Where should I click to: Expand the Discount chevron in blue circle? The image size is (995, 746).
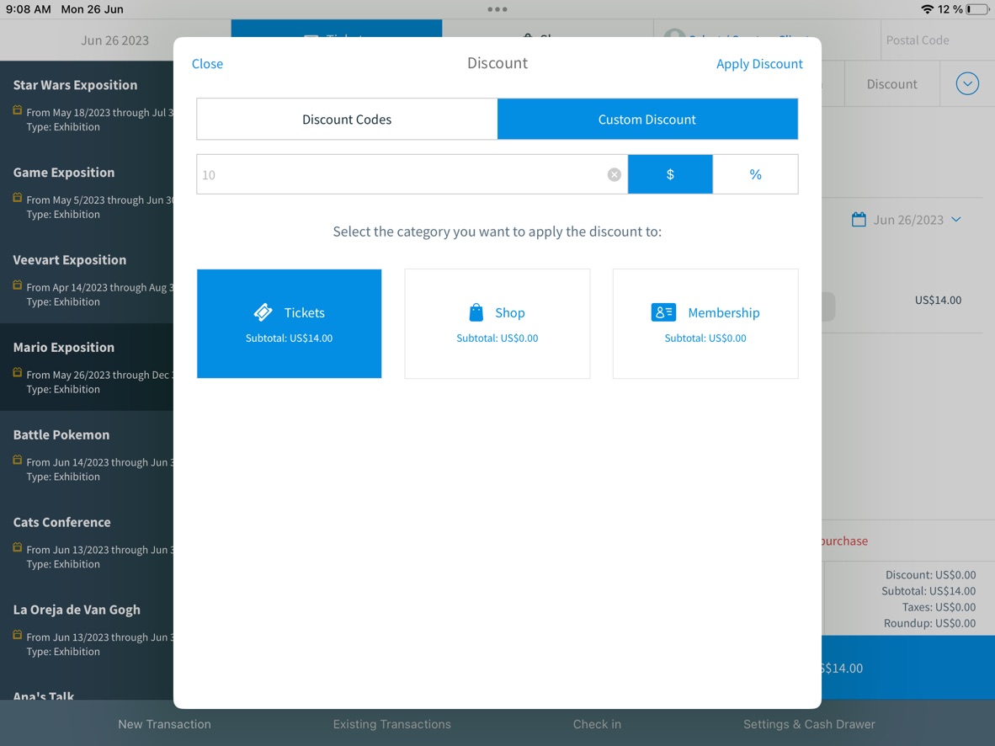[x=966, y=83]
